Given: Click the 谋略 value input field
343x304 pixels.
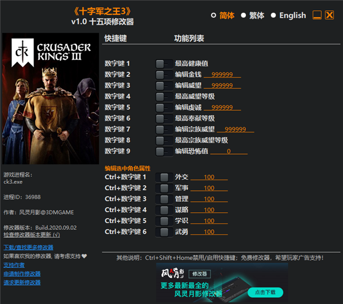Looking at the screenshot, I should coord(209,210).
